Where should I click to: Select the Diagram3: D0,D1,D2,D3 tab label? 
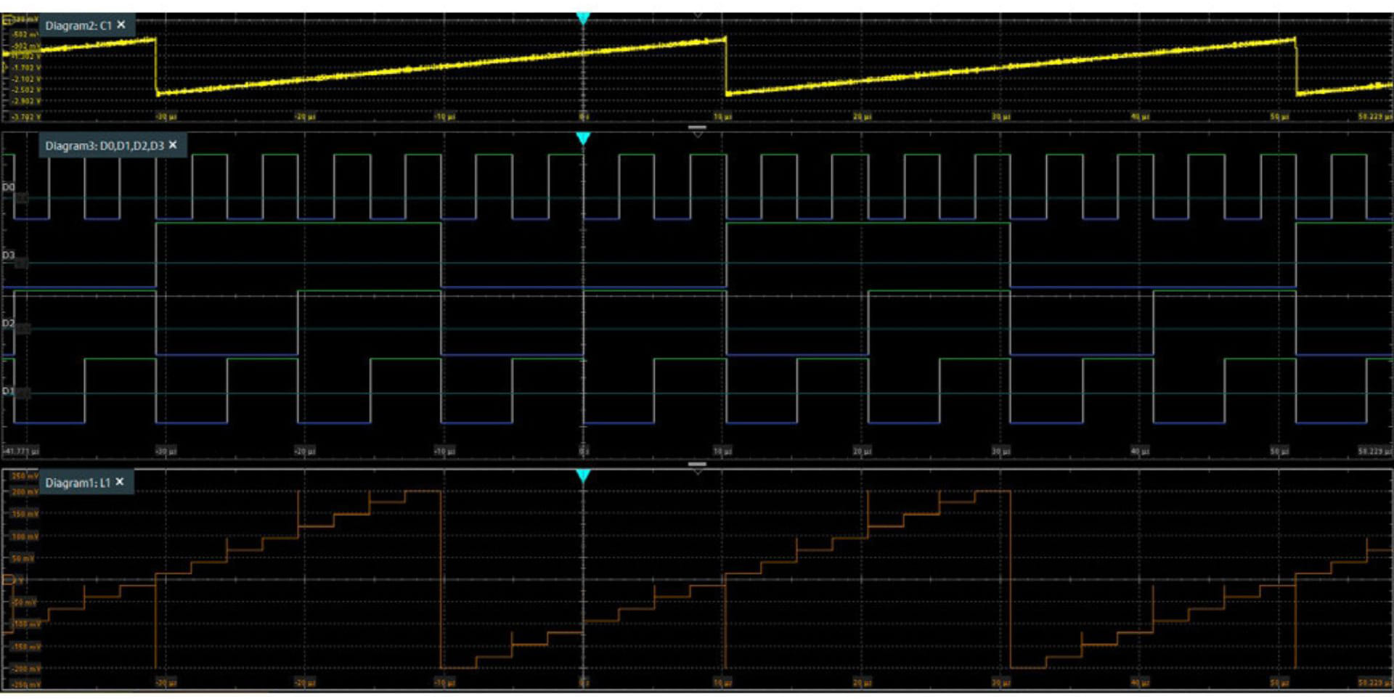tap(104, 146)
